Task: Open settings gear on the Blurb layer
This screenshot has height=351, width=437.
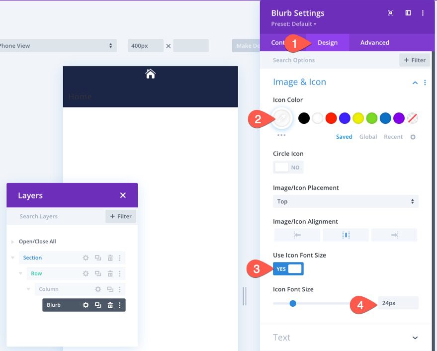Action: (x=86, y=305)
